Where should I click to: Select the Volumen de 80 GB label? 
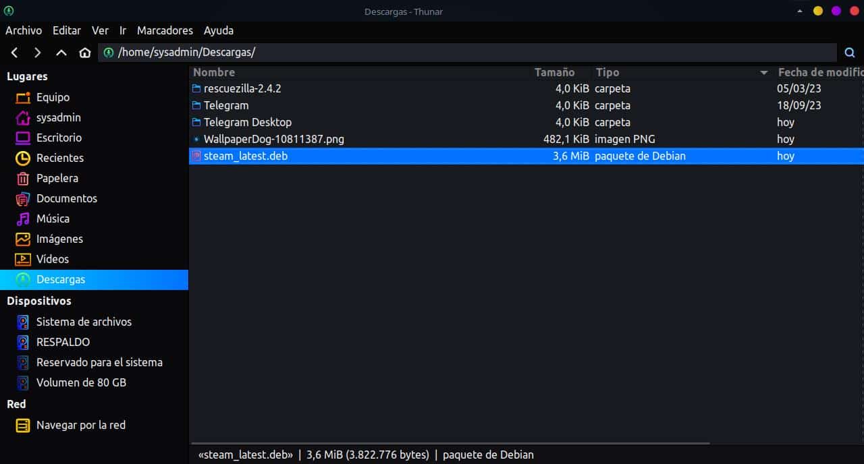coord(81,382)
